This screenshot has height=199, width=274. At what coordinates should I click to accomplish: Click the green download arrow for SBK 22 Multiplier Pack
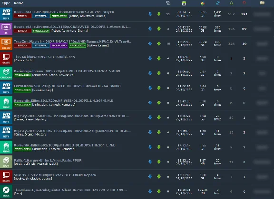(x=159, y=177)
